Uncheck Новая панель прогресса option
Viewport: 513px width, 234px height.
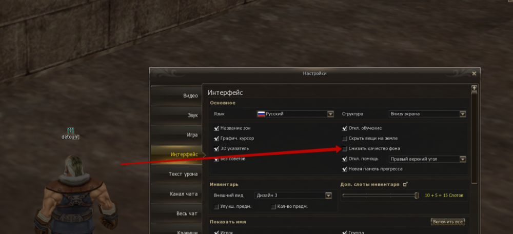coord(345,169)
